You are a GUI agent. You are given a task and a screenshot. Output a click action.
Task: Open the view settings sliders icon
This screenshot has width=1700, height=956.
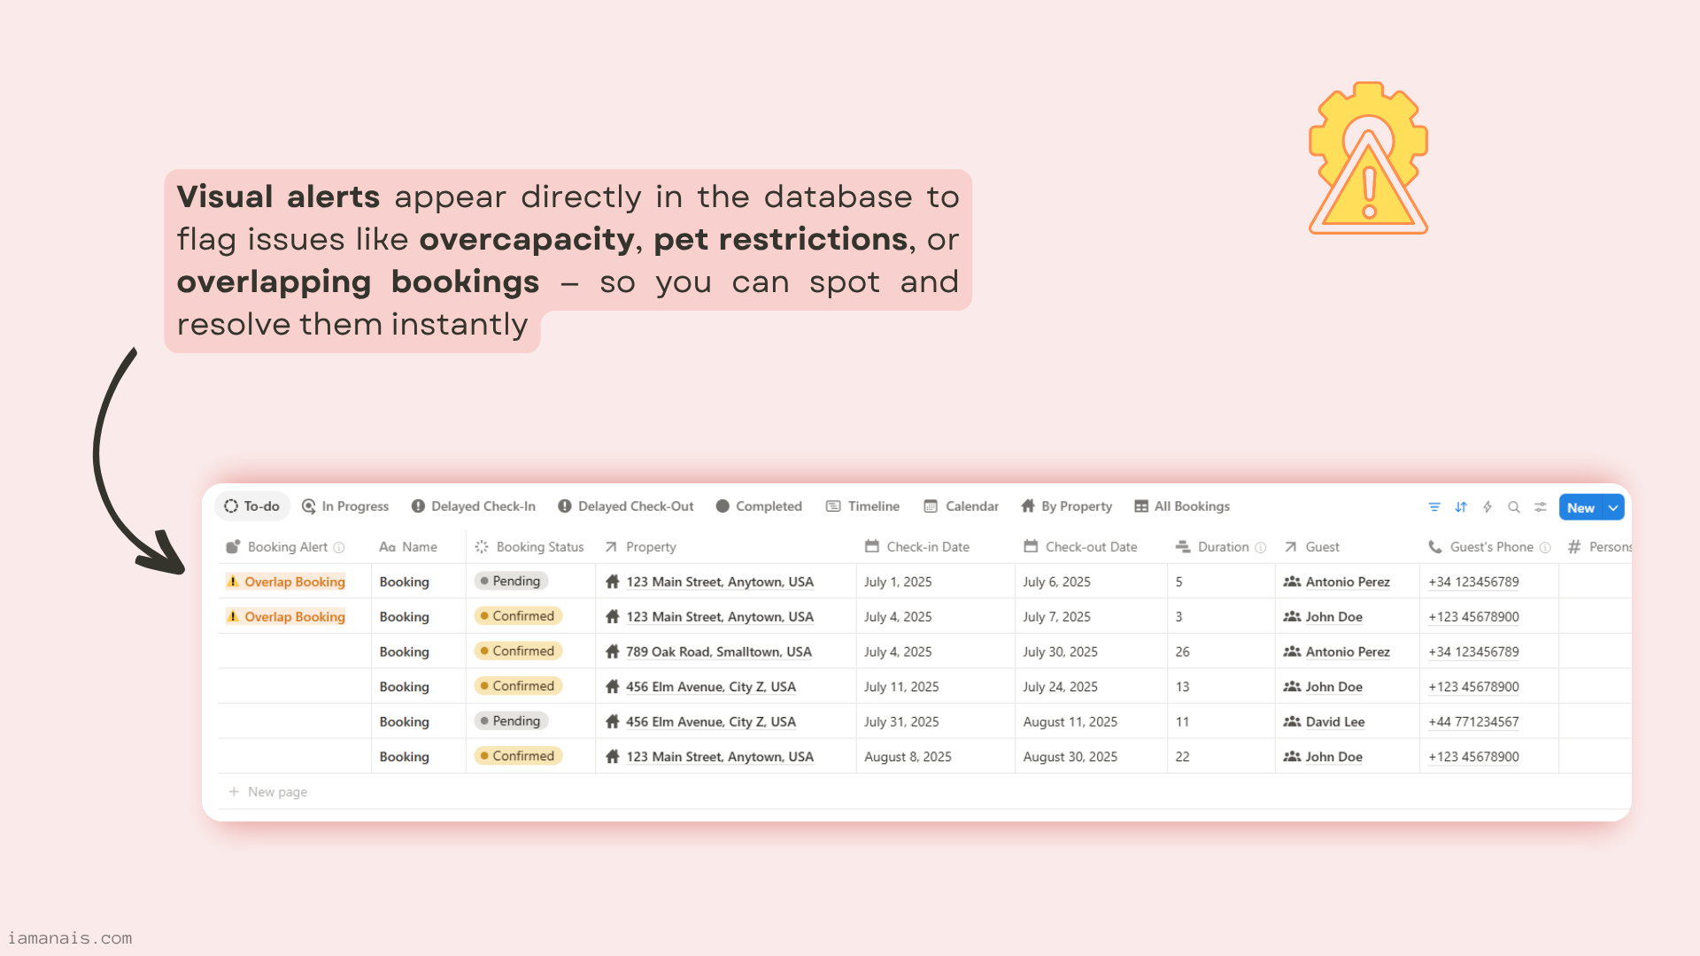tap(1541, 507)
